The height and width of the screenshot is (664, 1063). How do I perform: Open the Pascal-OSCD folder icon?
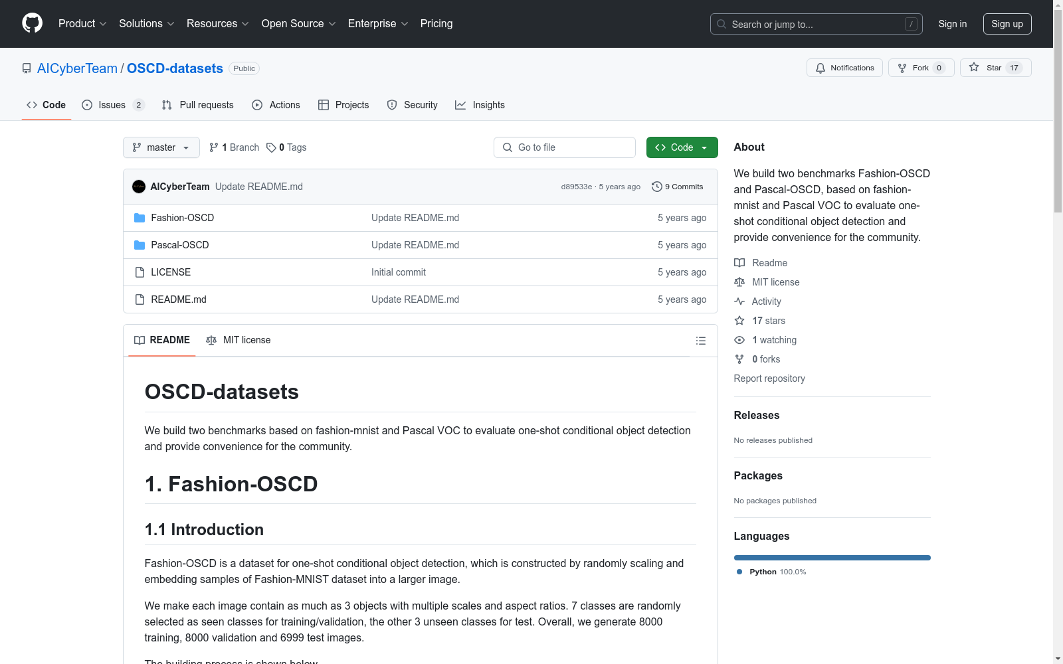pos(140,245)
